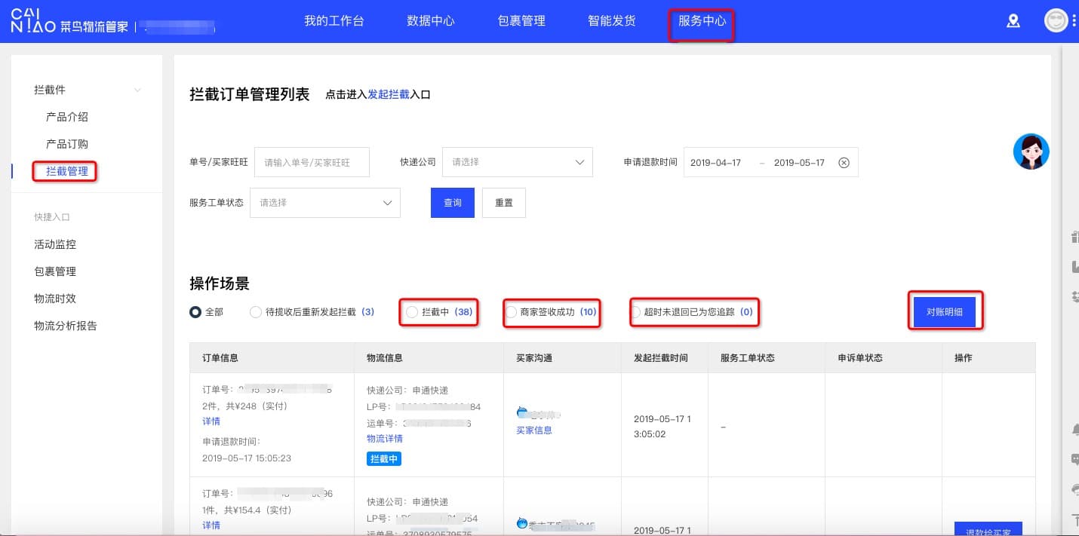Click the 查询 search button

click(452, 203)
